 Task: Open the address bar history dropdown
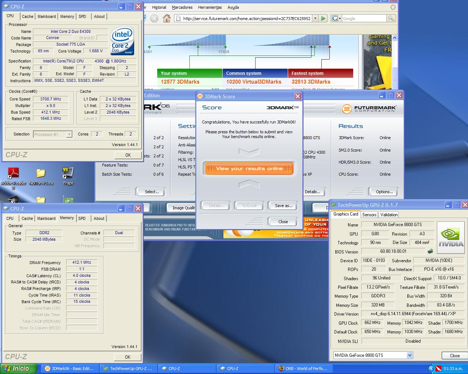tap(316, 18)
